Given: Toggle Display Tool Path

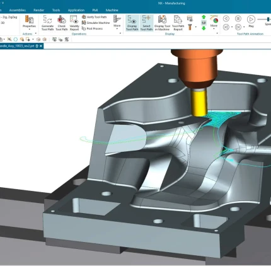Looking at the screenshot, I should click(x=132, y=23).
